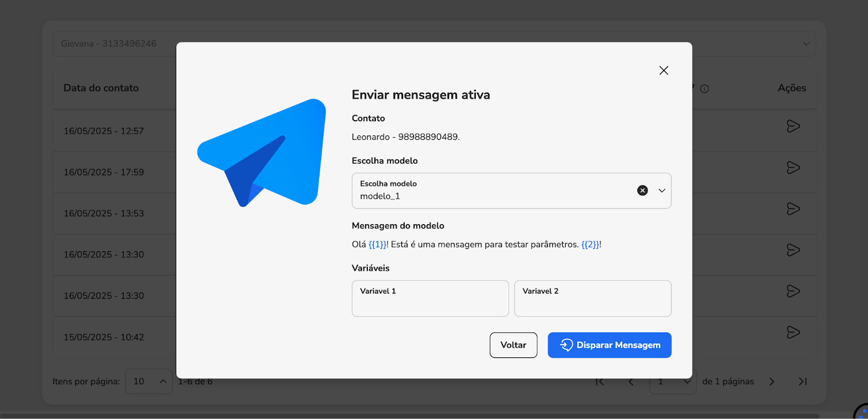Screen dimensions: 868x419
Task: Expand the Escolha modelo dropdown
Action: point(662,191)
